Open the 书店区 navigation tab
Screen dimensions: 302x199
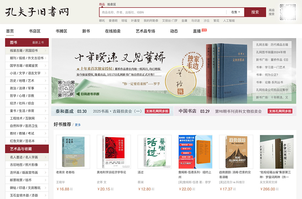35,31
